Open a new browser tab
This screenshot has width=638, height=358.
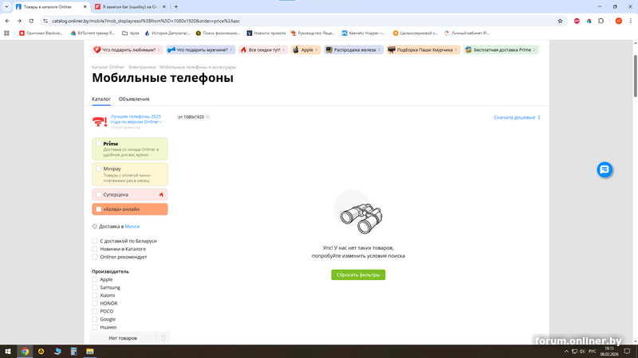[175, 6]
